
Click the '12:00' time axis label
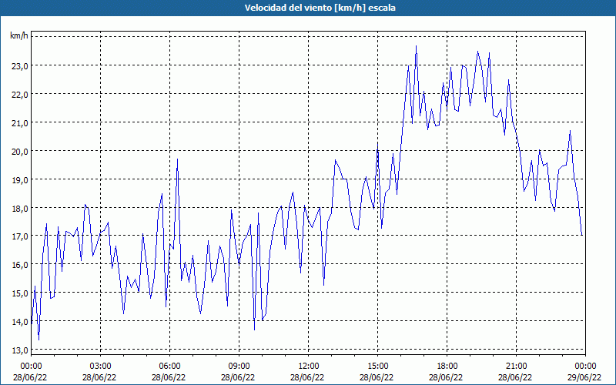(309, 367)
